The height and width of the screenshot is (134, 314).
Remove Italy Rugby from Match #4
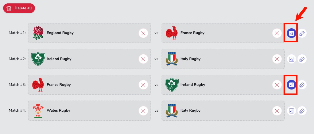pyautogui.click(x=277, y=111)
